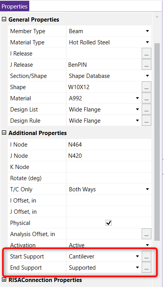Open the Design List ellipsis button
The width and height of the screenshot is (164, 287).
[146, 109]
